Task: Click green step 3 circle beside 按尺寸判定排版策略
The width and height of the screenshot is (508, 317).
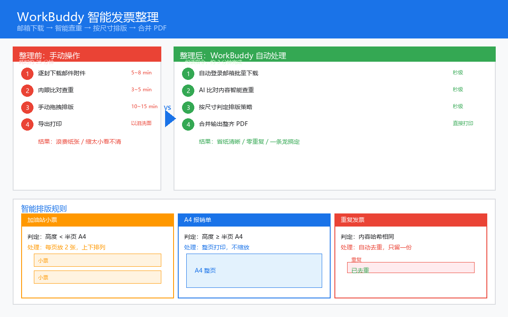Action: pyautogui.click(x=188, y=107)
